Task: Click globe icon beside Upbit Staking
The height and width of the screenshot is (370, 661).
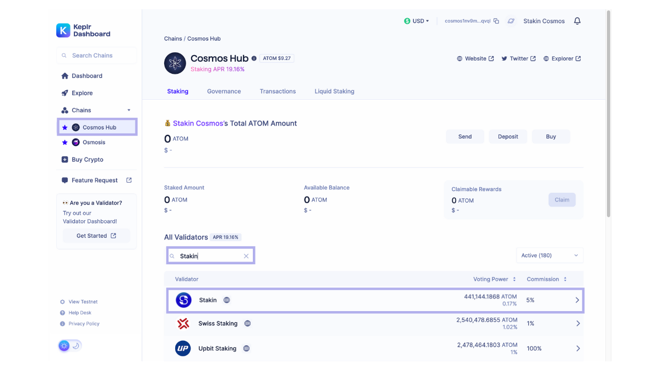Action: 246,349
